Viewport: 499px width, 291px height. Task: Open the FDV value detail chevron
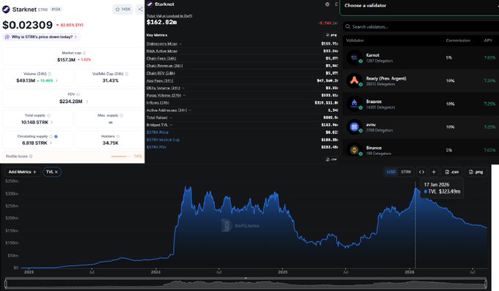point(87,101)
